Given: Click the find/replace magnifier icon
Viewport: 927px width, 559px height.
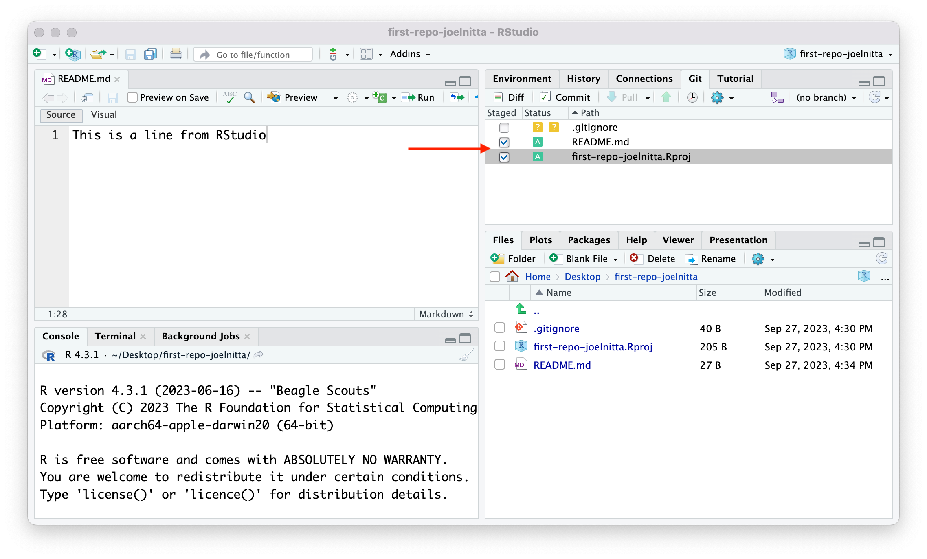Looking at the screenshot, I should [x=249, y=97].
